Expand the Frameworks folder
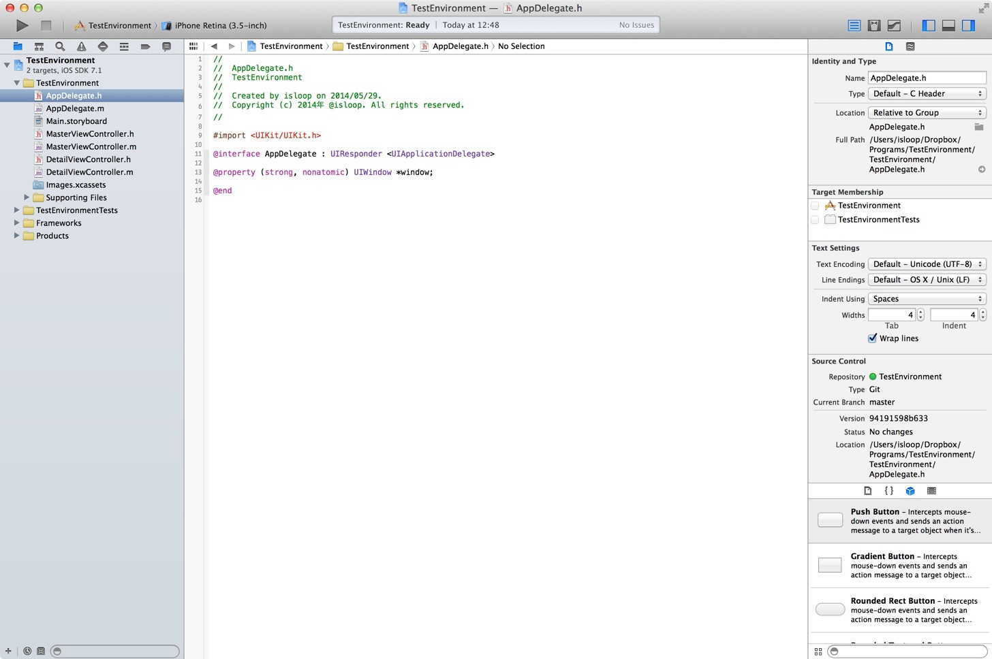992x659 pixels. [x=17, y=223]
